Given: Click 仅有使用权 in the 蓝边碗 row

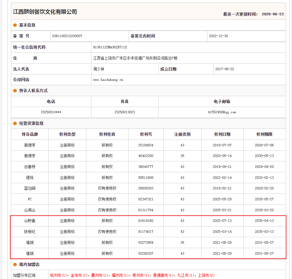Looking at the screenshot, I should 107,188.
